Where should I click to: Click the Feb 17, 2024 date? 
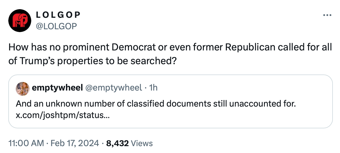(75, 143)
